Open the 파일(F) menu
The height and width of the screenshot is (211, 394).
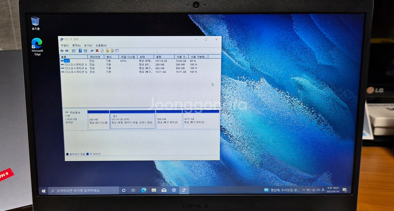pyautogui.click(x=65, y=46)
